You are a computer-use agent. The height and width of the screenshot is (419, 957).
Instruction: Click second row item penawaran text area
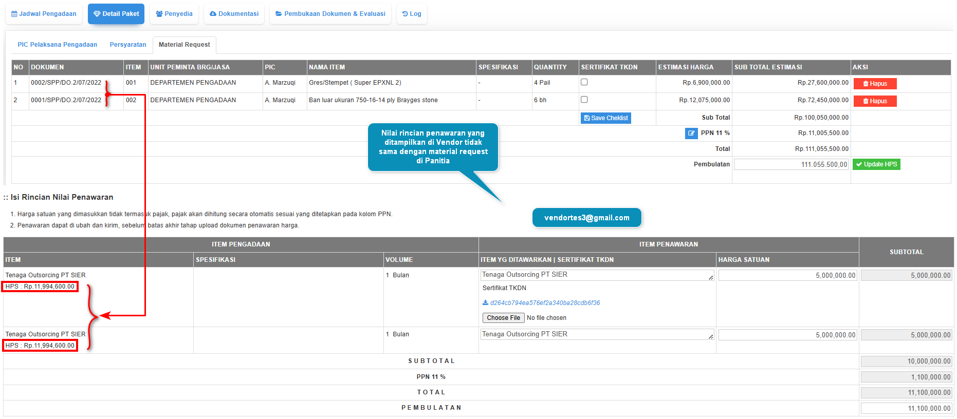[x=596, y=334]
